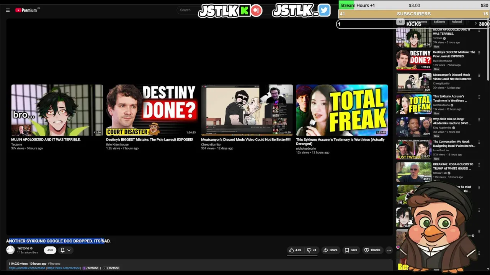This screenshot has height=275, width=490.
Task: Open options menu for Destiny's BIGGEST Mistake
Action: tap(479, 53)
